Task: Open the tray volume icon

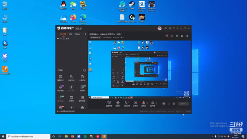Action: point(222,137)
